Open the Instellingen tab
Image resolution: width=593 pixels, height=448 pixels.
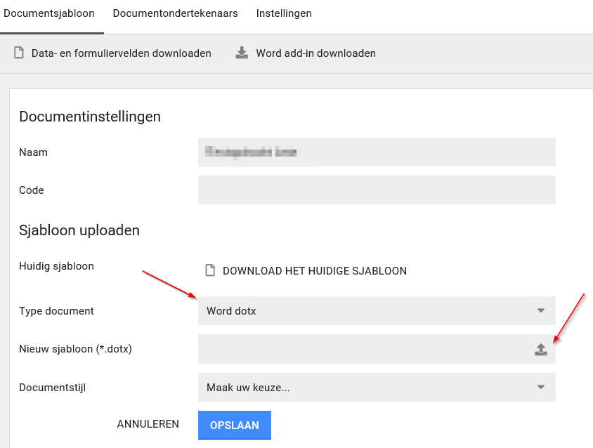(x=284, y=13)
